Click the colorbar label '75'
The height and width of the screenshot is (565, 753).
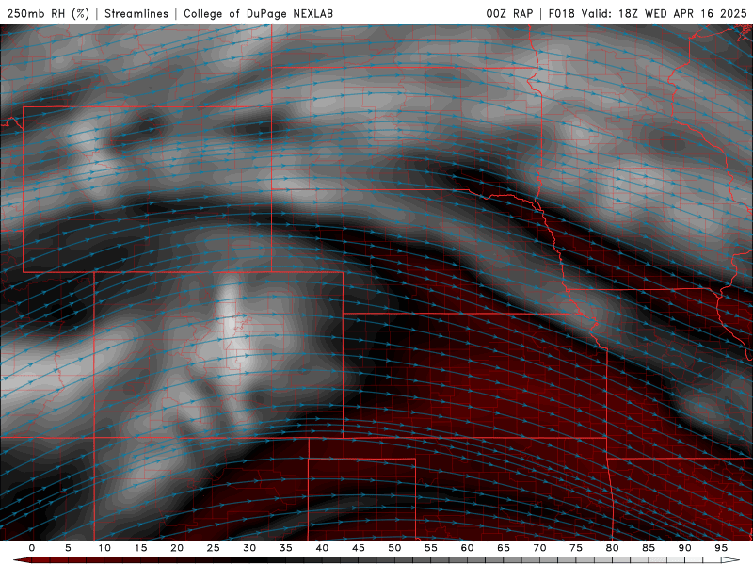[x=576, y=548]
